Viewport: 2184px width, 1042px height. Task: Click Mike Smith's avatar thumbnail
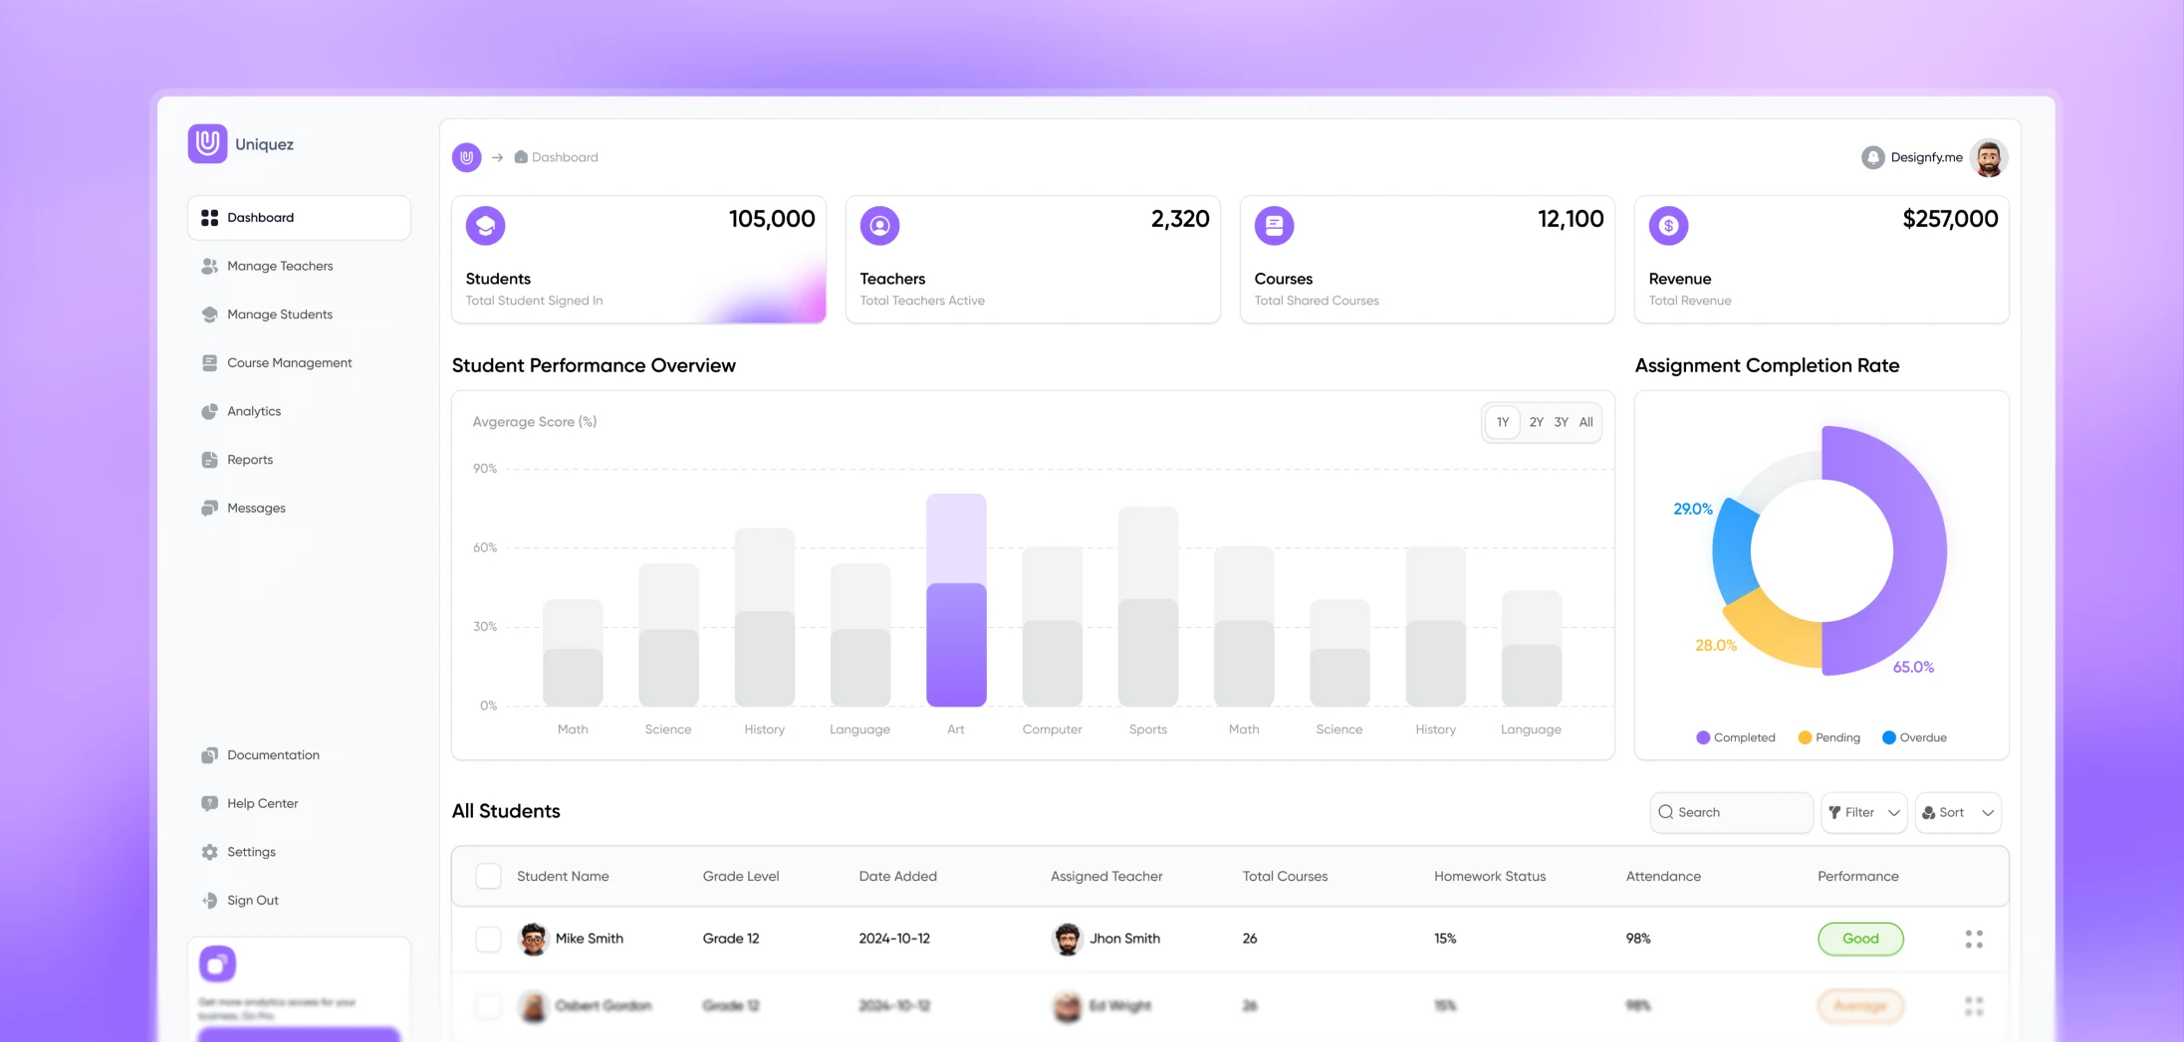click(533, 938)
